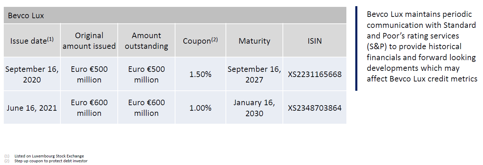
Task: Click the Bevco Lux table title
Action: point(26,15)
